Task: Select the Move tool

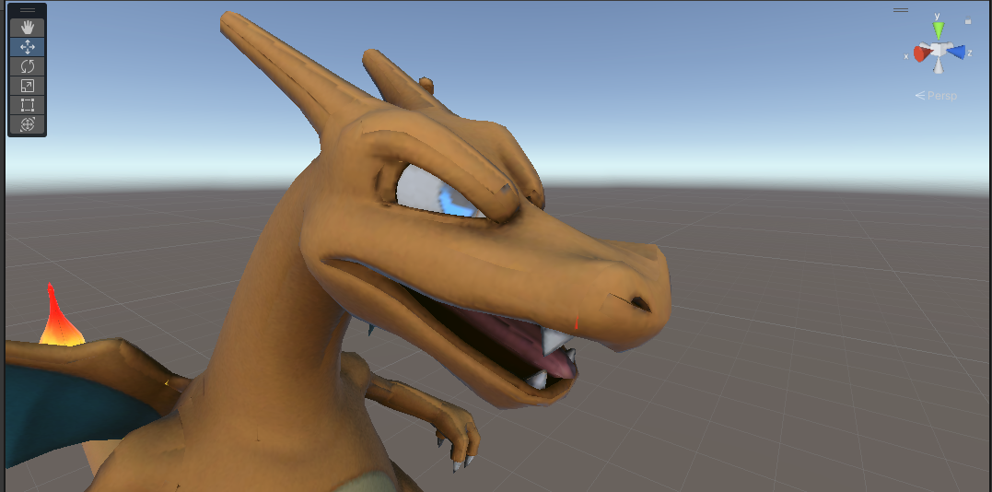Action: tap(28, 47)
